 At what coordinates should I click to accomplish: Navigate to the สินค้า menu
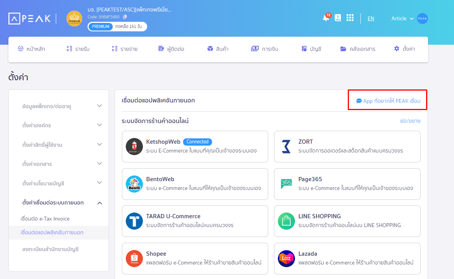(x=218, y=49)
